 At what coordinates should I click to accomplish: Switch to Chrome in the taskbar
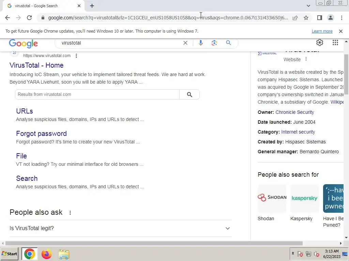(30, 254)
